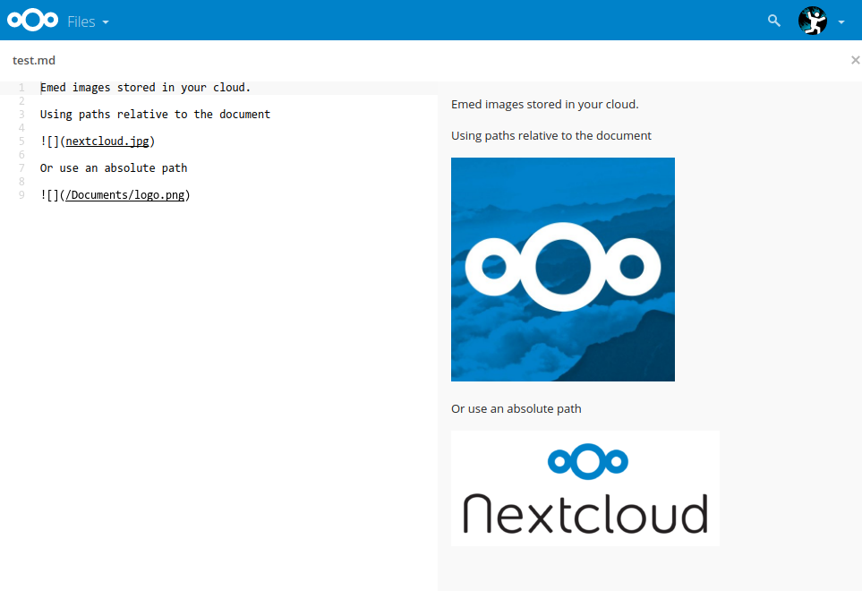Open the Files app dropdown menu
Image resolution: width=862 pixels, height=591 pixels.
[88, 21]
